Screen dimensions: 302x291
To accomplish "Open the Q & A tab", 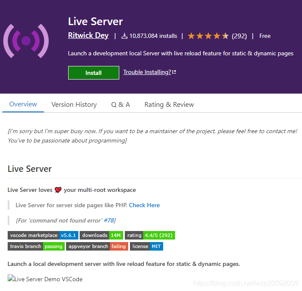I will pyautogui.click(x=121, y=105).
